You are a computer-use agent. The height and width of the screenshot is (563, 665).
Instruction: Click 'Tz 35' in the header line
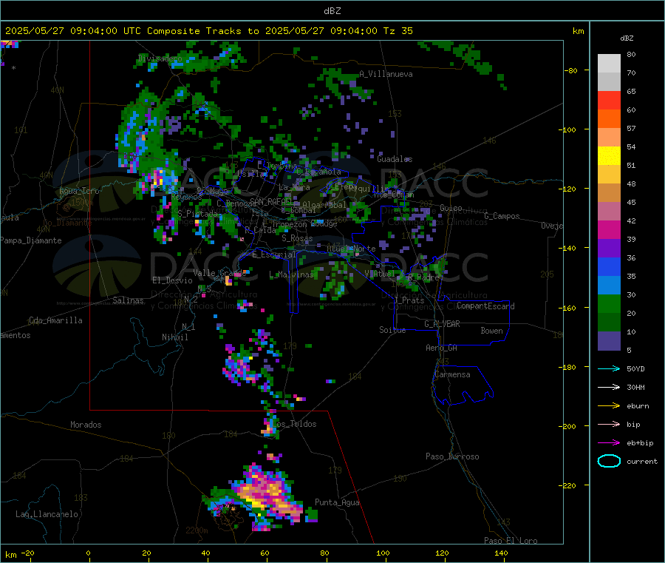398,31
